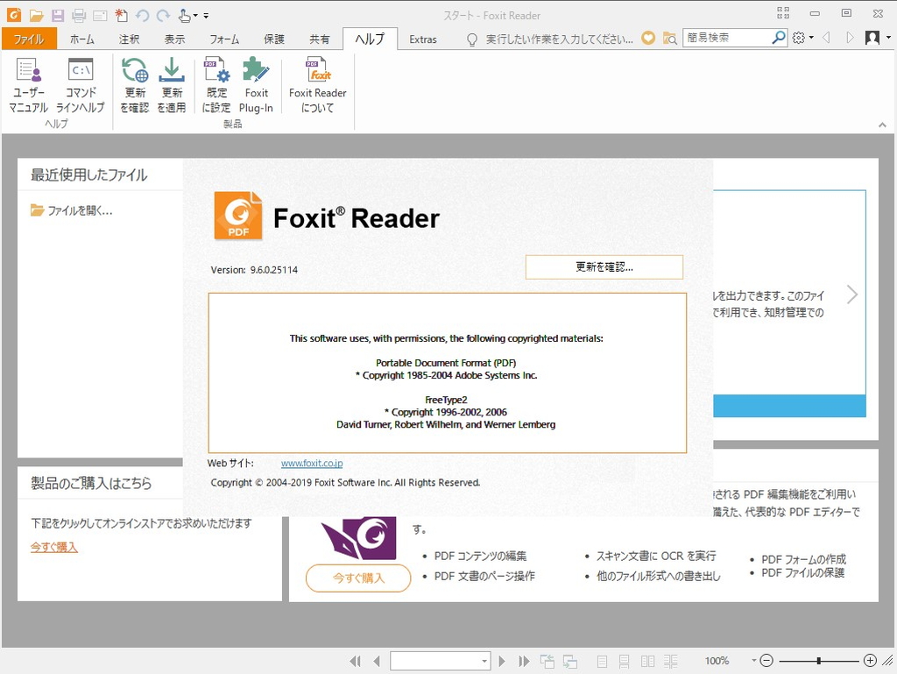
Task: Open the ファイル menu tab
Action: point(29,39)
